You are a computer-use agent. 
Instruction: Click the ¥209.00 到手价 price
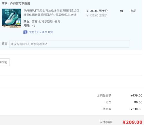[97, 11]
